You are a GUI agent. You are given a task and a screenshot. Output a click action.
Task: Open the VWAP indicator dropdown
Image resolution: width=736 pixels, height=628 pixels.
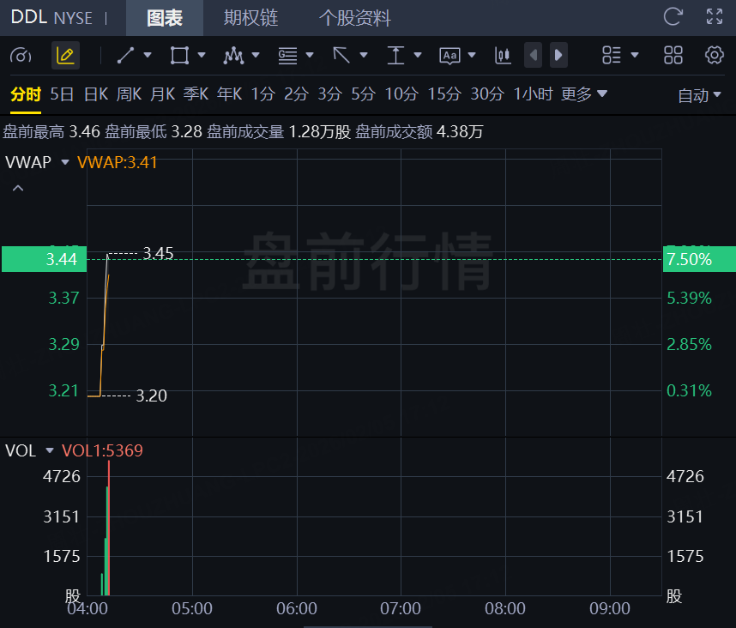pos(65,162)
